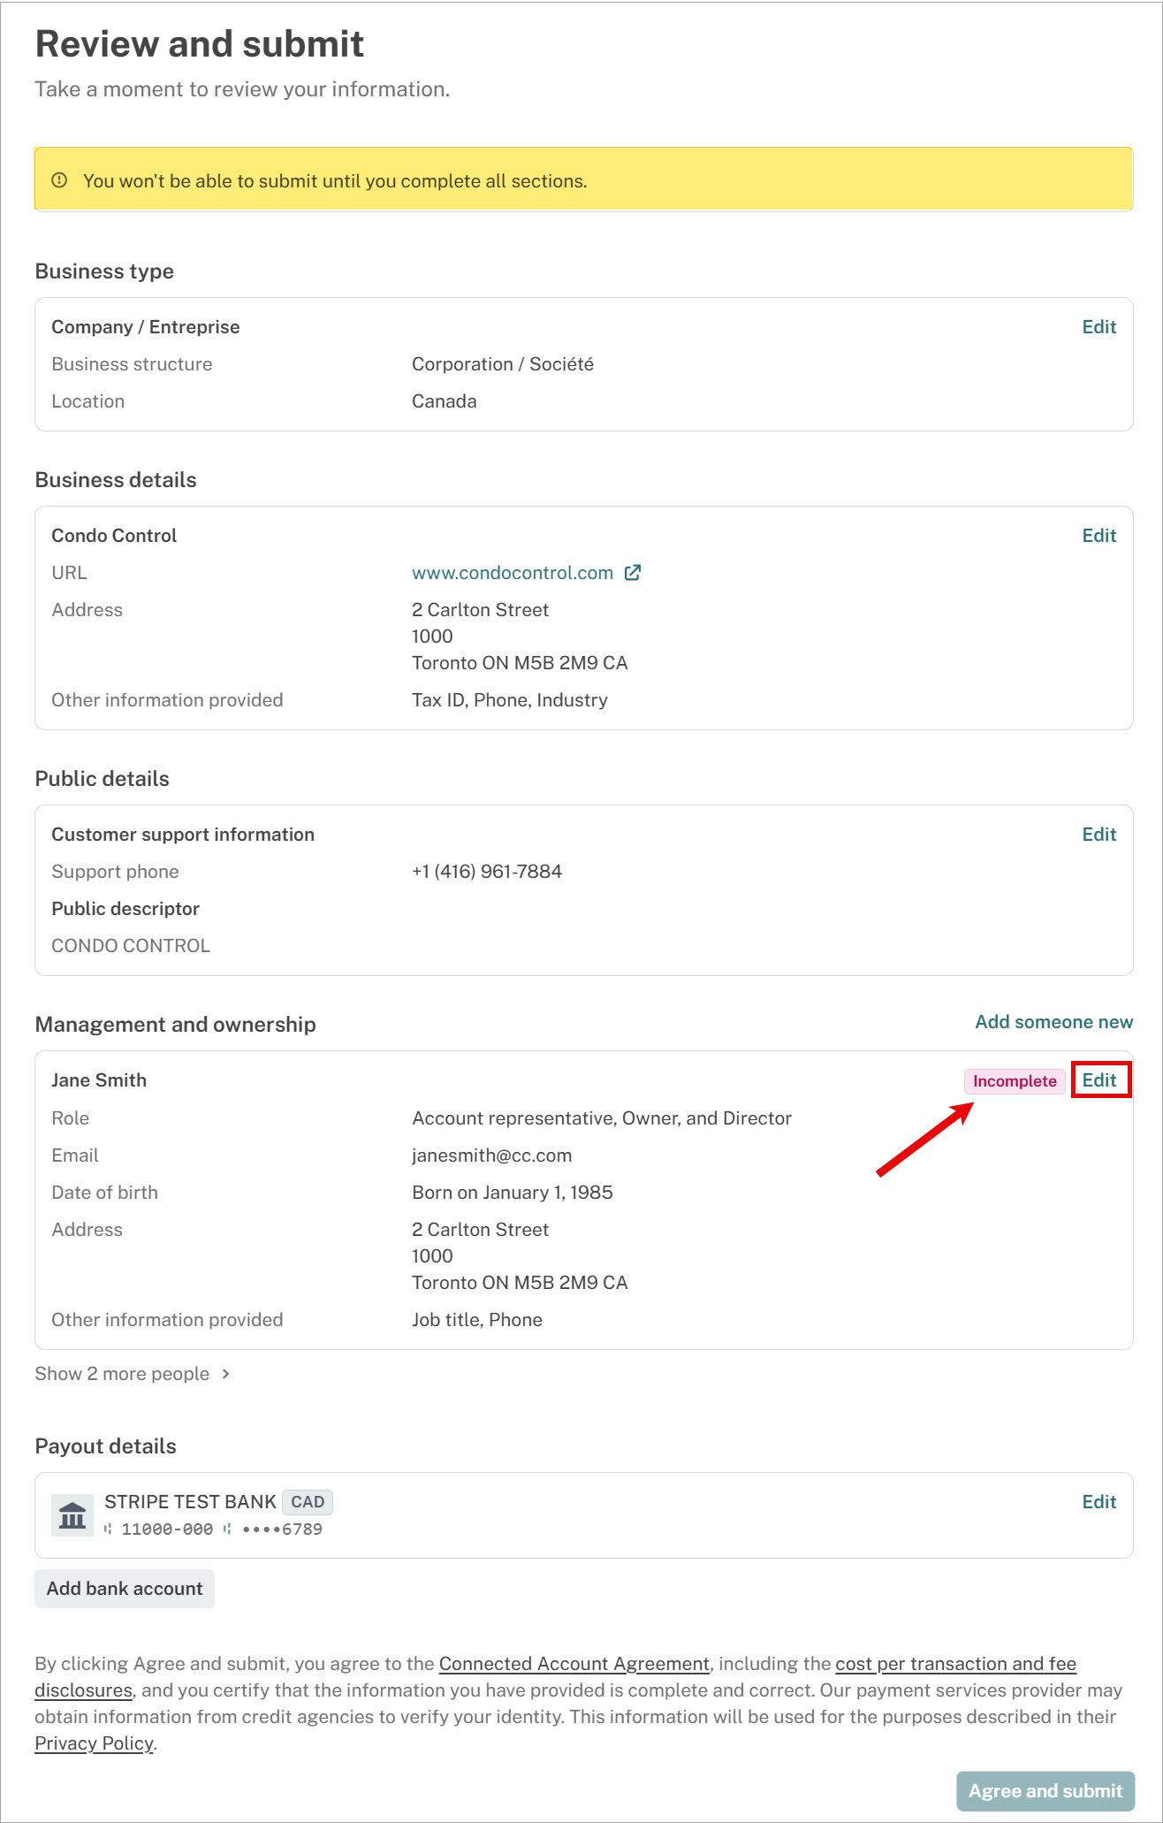The width and height of the screenshot is (1163, 1823).
Task: Edit Jane Smith's ownership record
Action: click(x=1098, y=1080)
